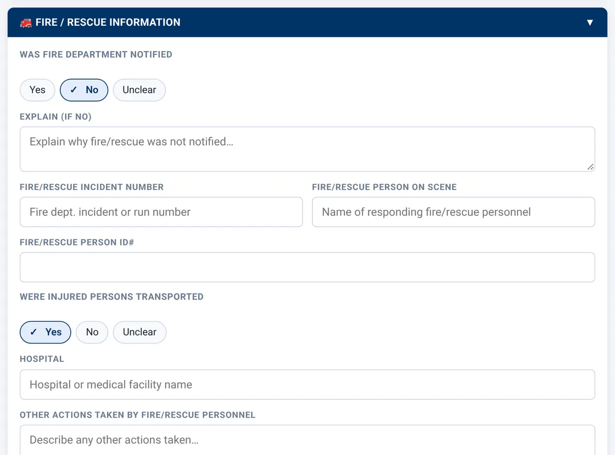Click the Were Injured Persons Transported label

[x=112, y=297]
